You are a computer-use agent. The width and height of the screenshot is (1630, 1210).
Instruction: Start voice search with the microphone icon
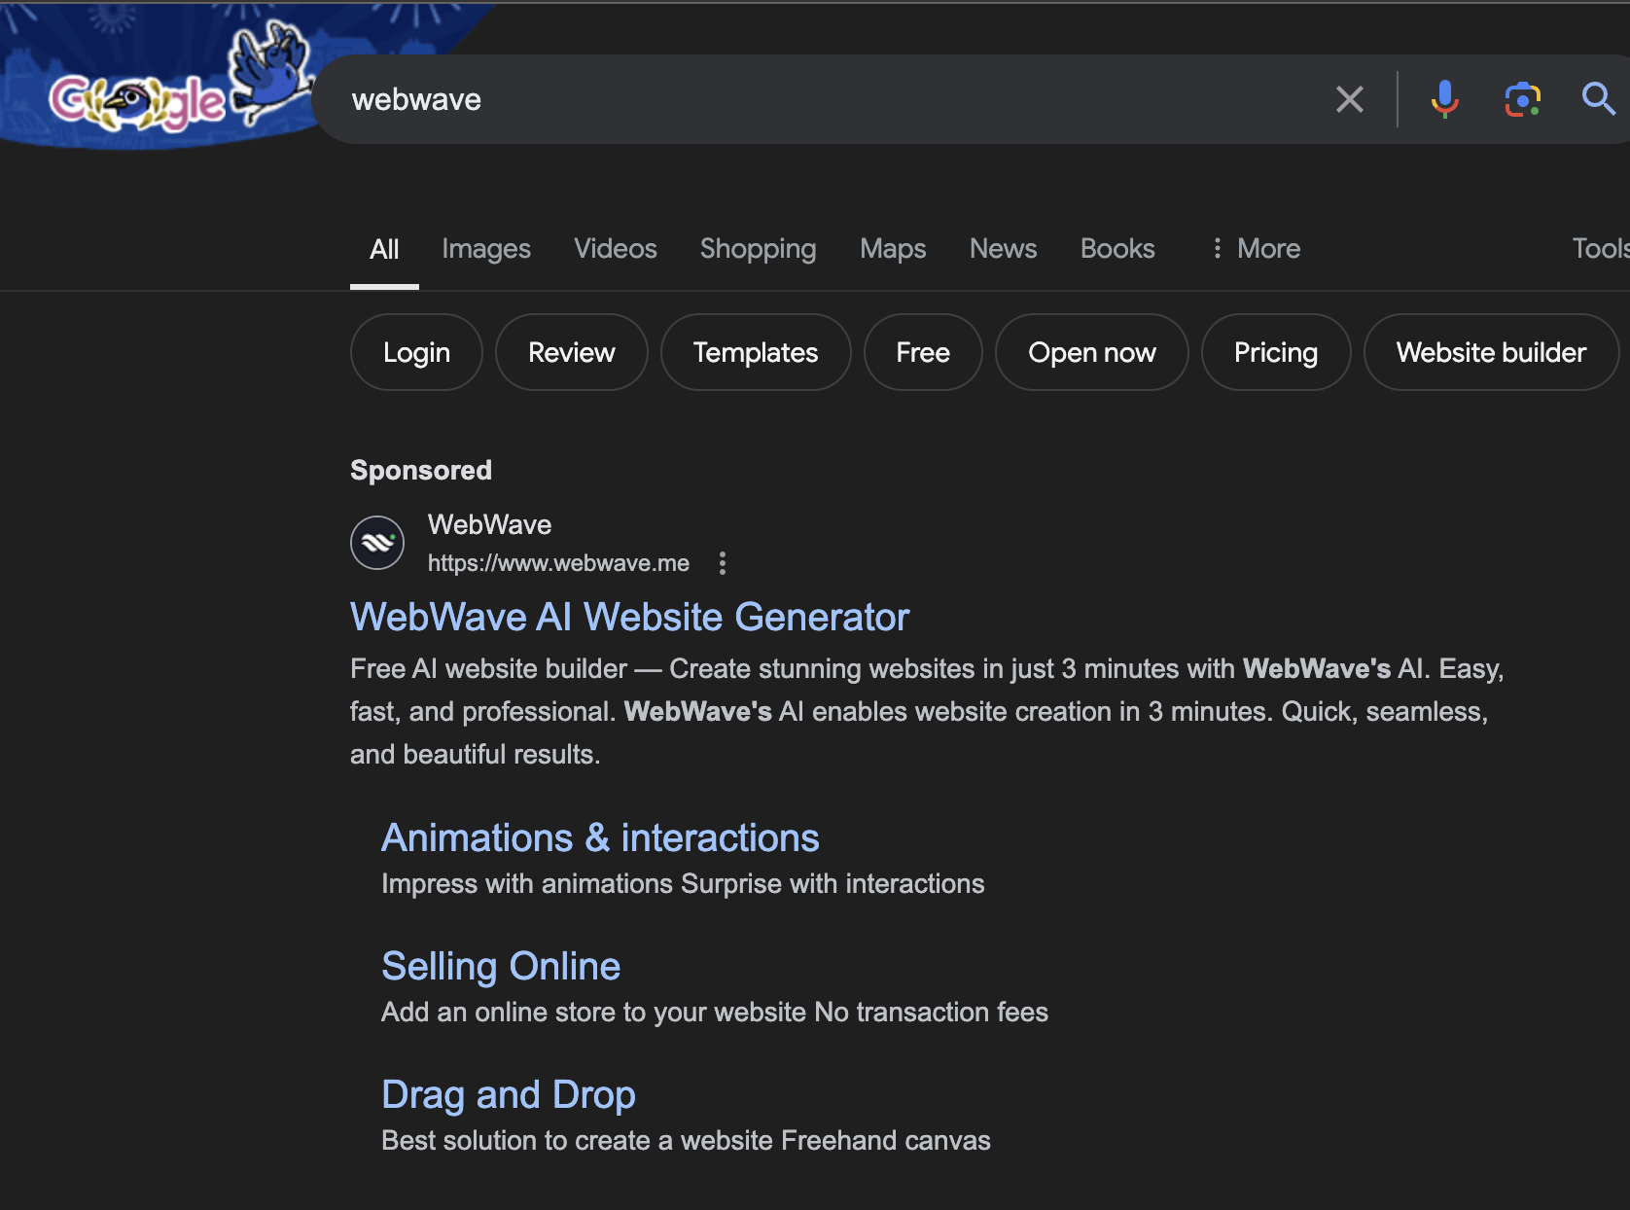point(1444,99)
